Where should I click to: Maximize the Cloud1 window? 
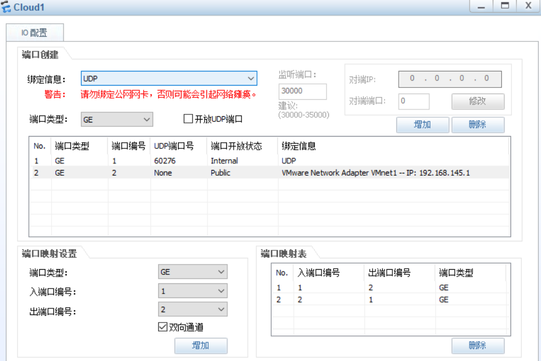[x=504, y=7]
